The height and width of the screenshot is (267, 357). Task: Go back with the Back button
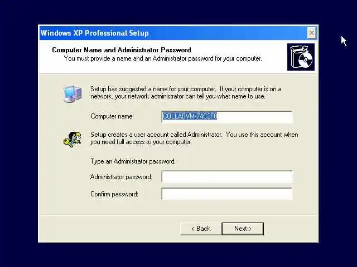[201, 229]
